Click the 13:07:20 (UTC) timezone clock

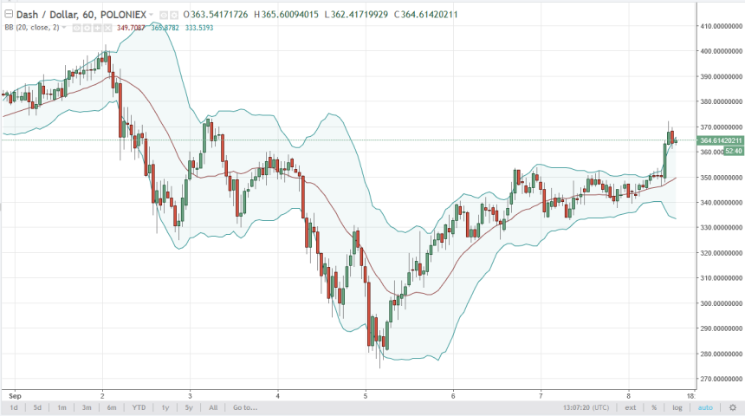pyautogui.click(x=586, y=407)
